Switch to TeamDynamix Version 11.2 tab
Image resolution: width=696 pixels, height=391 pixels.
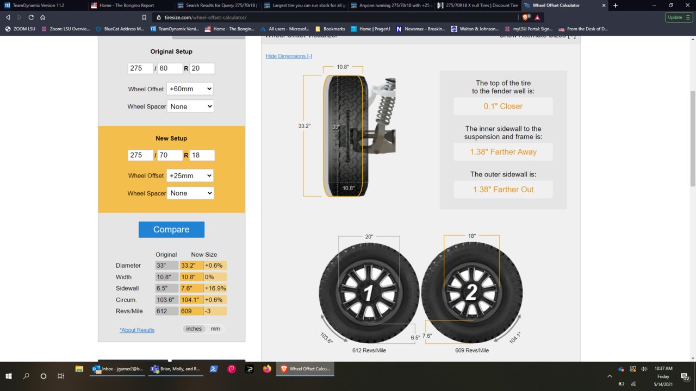point(43,5)
